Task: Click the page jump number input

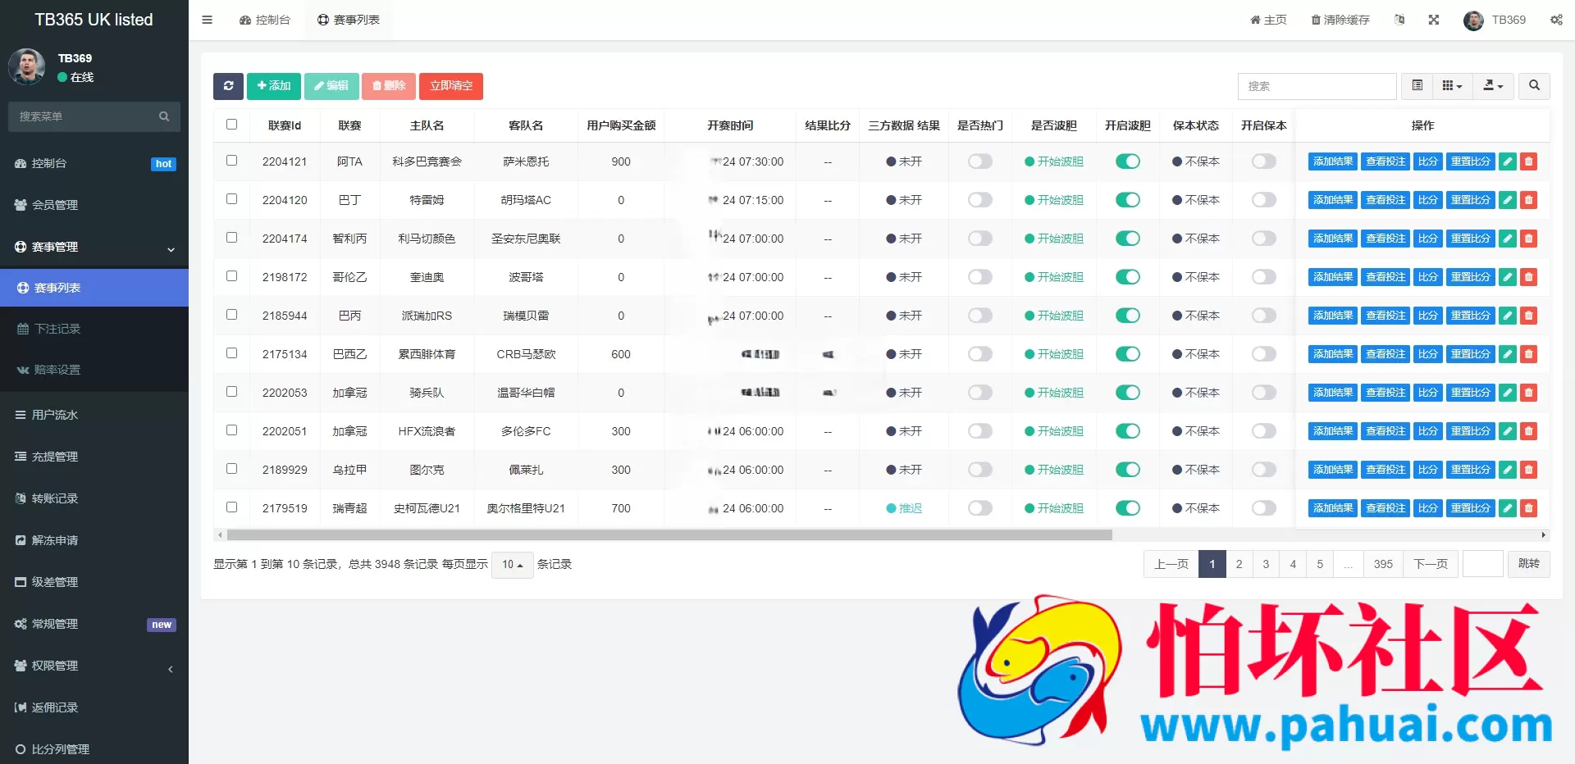Action: pyautogui.click(x=1483, y=564)
